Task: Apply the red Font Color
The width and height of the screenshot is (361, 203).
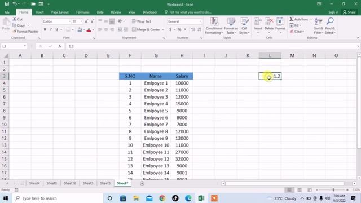Action: click(x=89, y=29)
